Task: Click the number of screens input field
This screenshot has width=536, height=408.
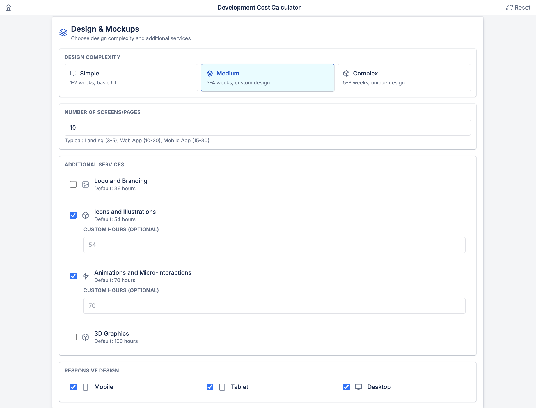Action: click(x=267, y=128)
